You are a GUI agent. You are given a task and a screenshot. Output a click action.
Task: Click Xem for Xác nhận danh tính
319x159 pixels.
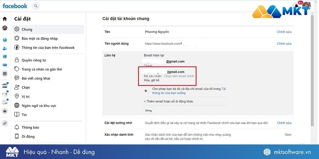[x=288, y=135]
